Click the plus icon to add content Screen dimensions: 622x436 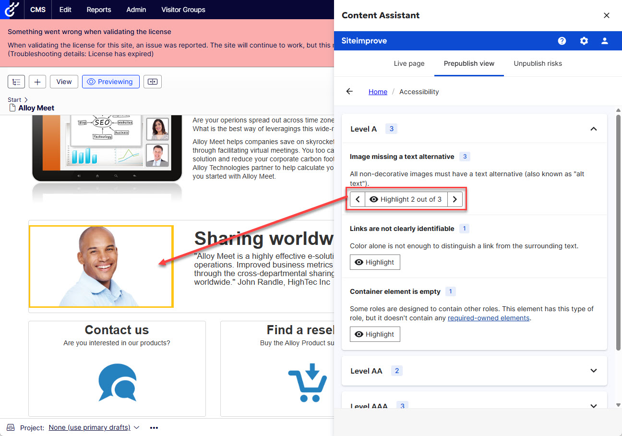(x=37, y=81)
